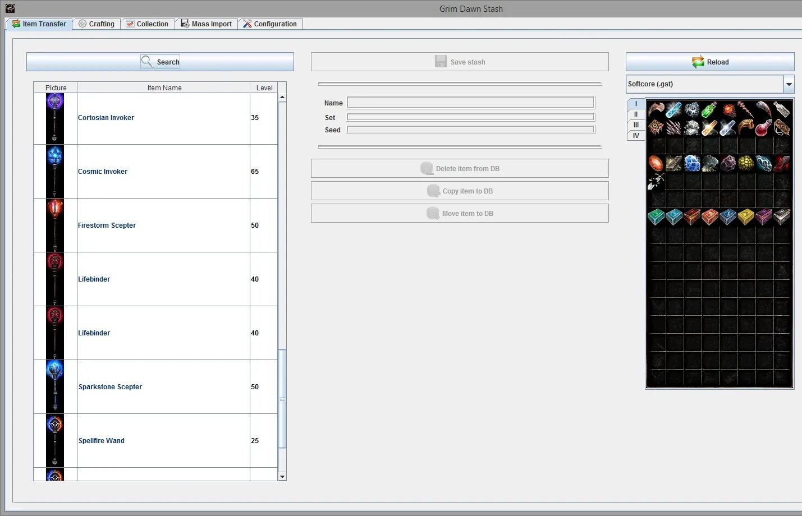This screenshot has width=802, height=516.
Task: Pick the bristly spike cluster item
Action: click(x=674, y=127)
